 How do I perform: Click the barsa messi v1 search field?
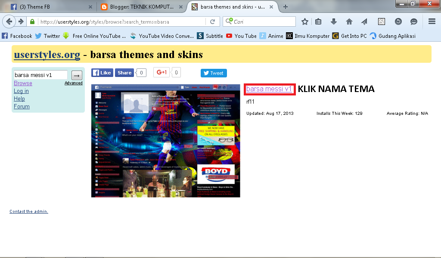(x=40, y=75)
